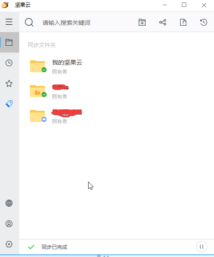Select the cloud-only folder item

(56, 116)
